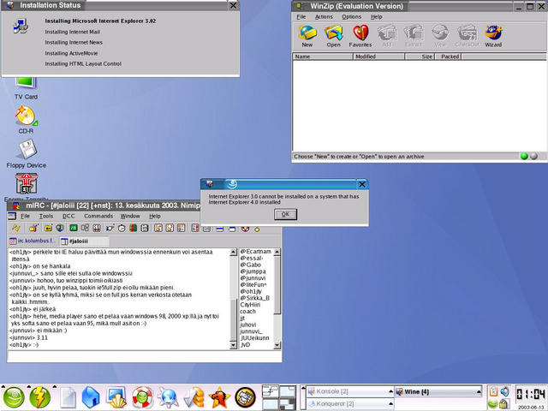
Task: Click mIRC help lifesaver toolbar icon
Action: [x=246, y=229]
